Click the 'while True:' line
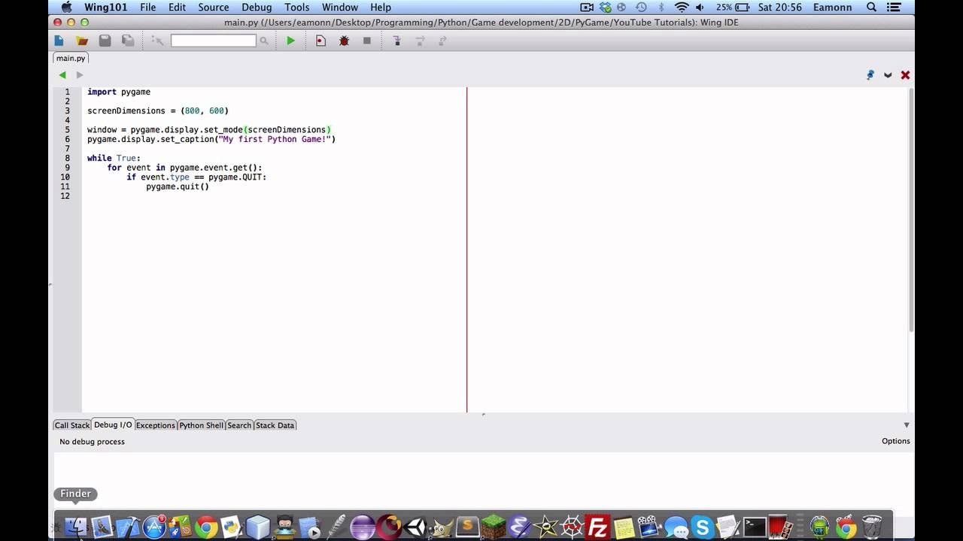Screen dimensions: 963x541 point(114,158)
